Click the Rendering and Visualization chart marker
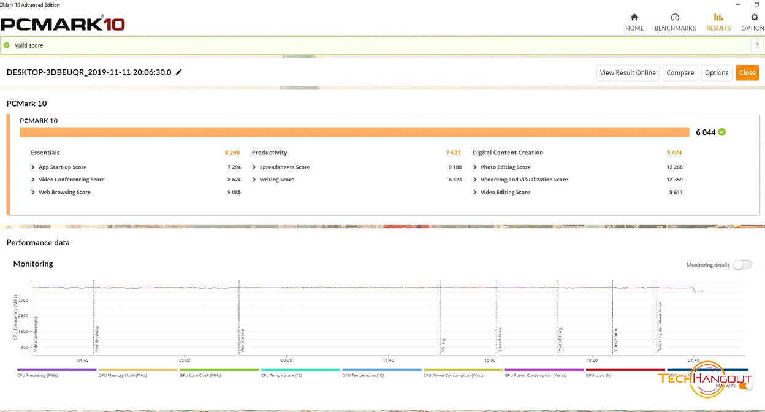The height and width of the screenshot is (412, 765). tap(660, 326)
